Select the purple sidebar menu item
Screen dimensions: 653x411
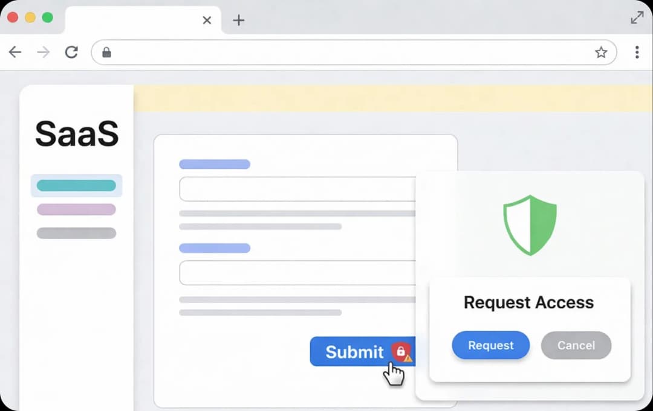tap(76, 209)
